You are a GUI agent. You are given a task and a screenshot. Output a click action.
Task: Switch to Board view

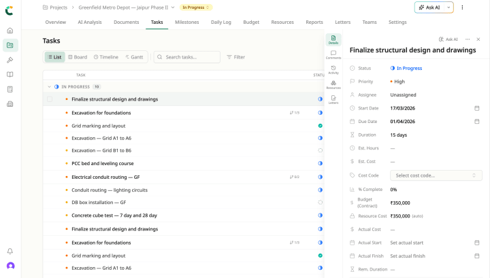[x=78, y=57]
